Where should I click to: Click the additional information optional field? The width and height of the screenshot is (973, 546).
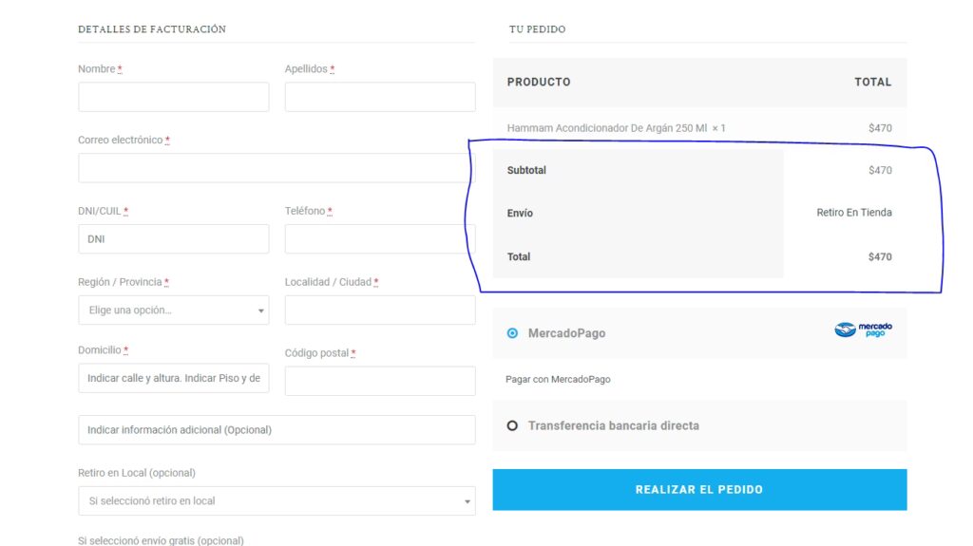coord(277,430)
